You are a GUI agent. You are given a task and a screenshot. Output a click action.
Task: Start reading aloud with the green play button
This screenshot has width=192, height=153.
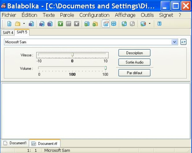coord(60,24)
